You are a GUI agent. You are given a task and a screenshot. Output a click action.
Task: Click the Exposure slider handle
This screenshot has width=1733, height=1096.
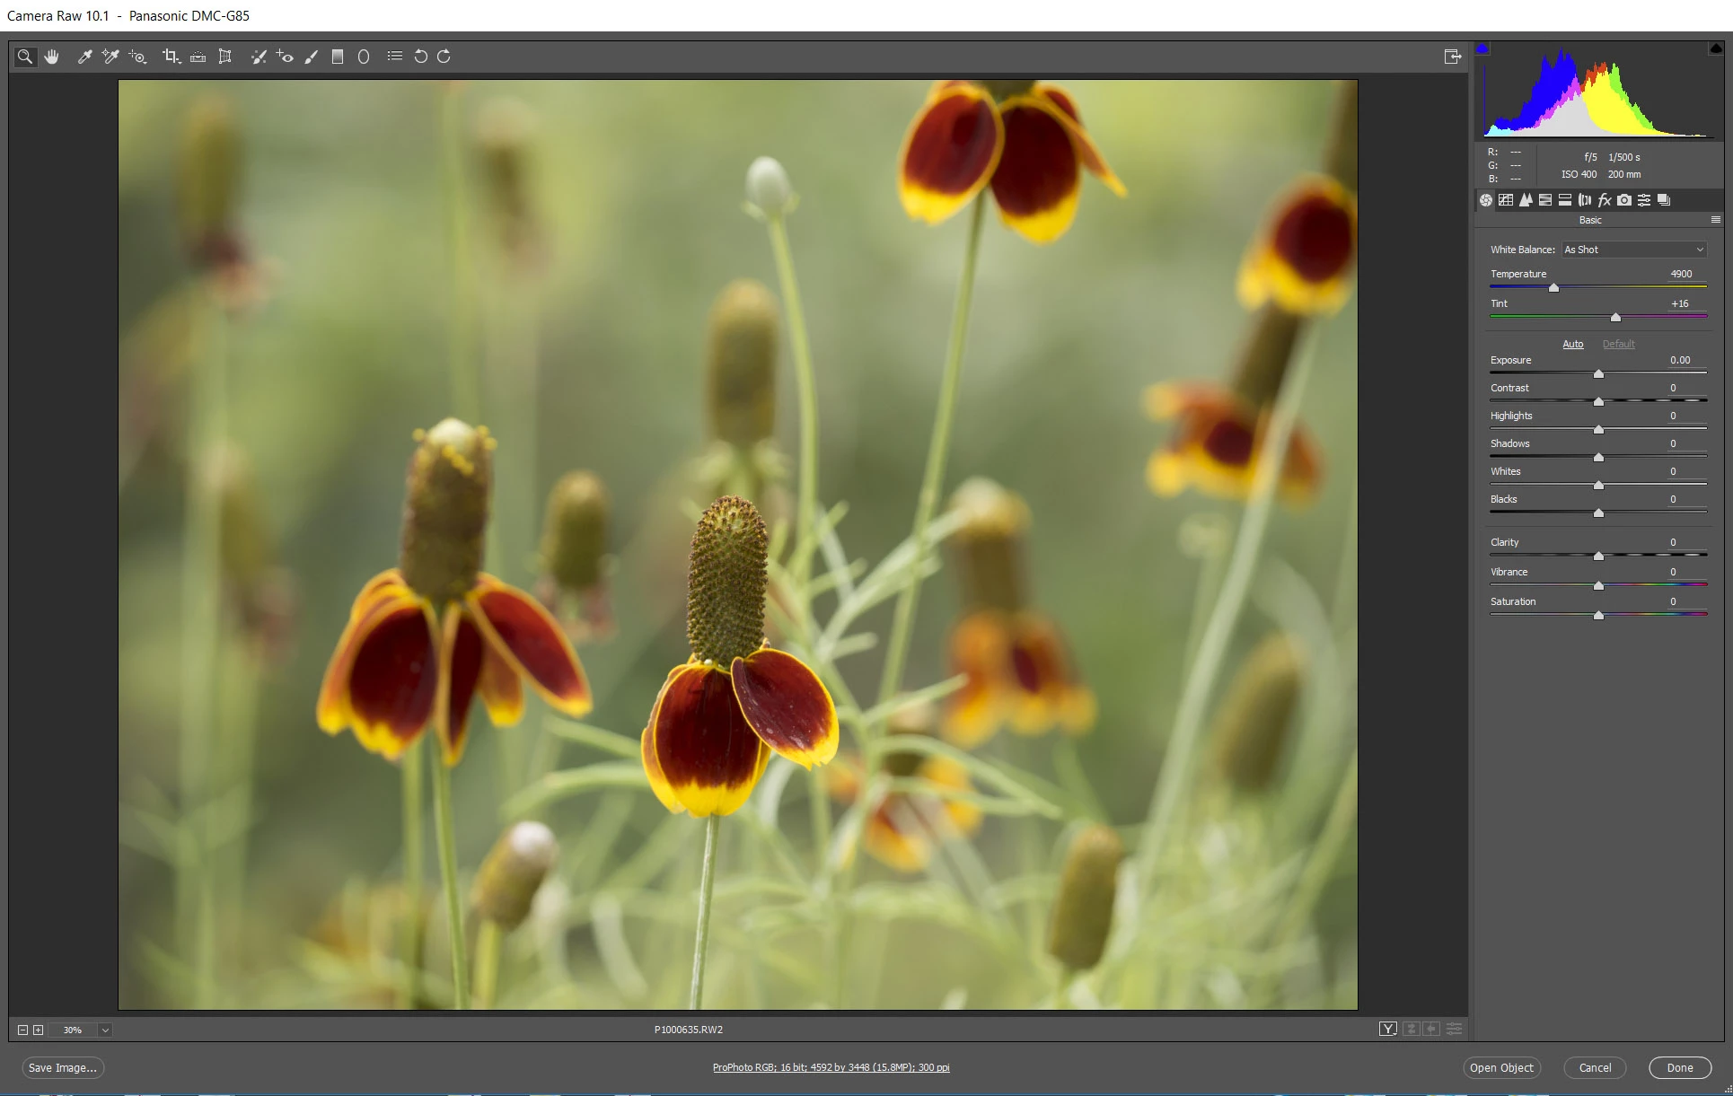(x=1598, y=373)
